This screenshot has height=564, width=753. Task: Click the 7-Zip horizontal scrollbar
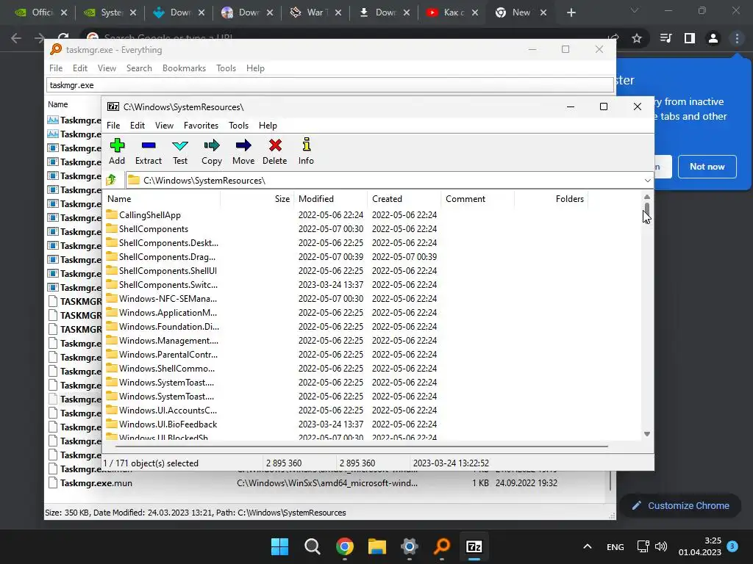pyautogui.click(x=362, y=446)
